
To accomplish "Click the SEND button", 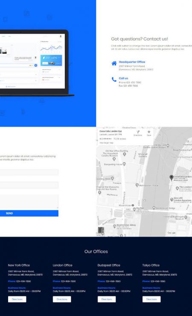I will pyautogui.click(x=29, y=213).
